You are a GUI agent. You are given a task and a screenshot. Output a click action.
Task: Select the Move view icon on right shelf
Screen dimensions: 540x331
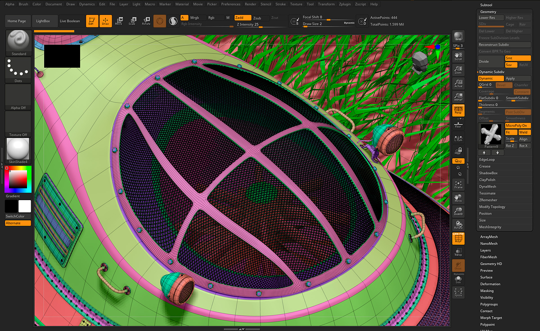click(458, 198)
